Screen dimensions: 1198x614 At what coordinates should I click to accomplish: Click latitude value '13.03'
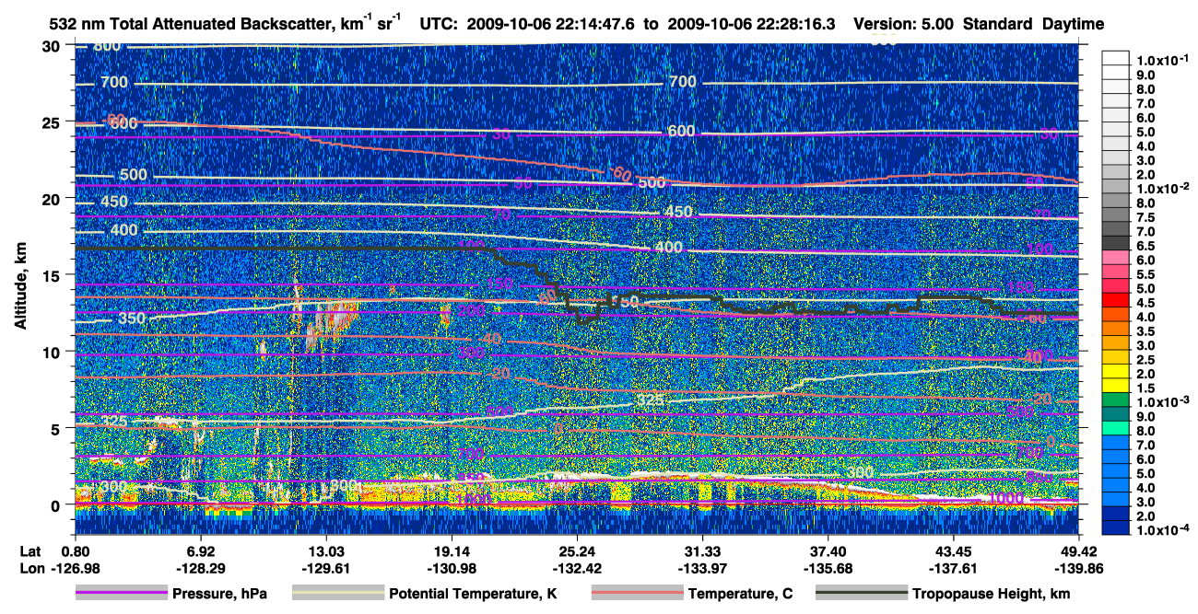coord(325,550)
